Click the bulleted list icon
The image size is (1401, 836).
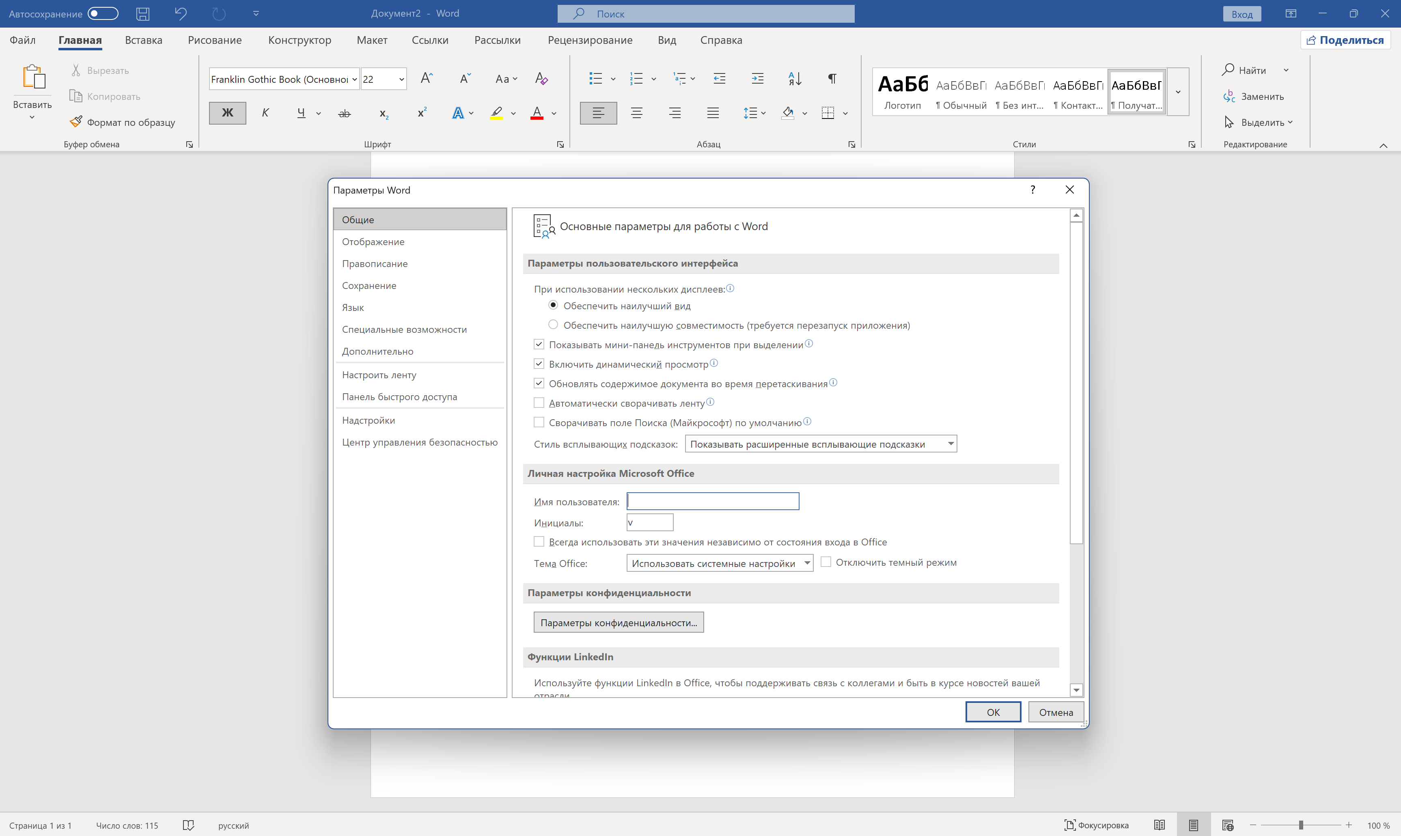coord(595,79)
